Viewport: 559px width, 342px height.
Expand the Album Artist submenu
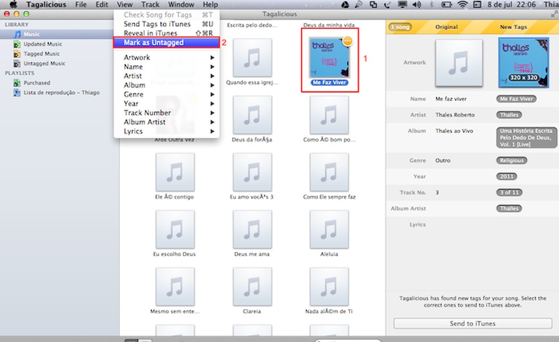166,122
